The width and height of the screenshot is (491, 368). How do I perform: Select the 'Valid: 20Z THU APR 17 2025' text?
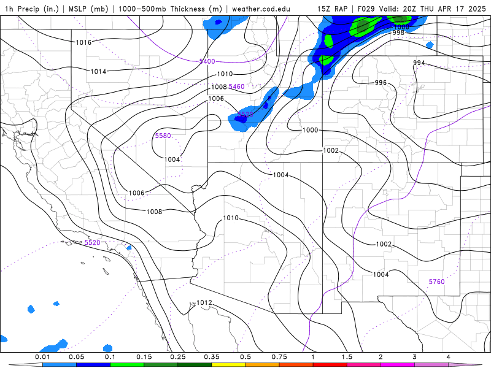pyautogui.click(x=433, y=9)
